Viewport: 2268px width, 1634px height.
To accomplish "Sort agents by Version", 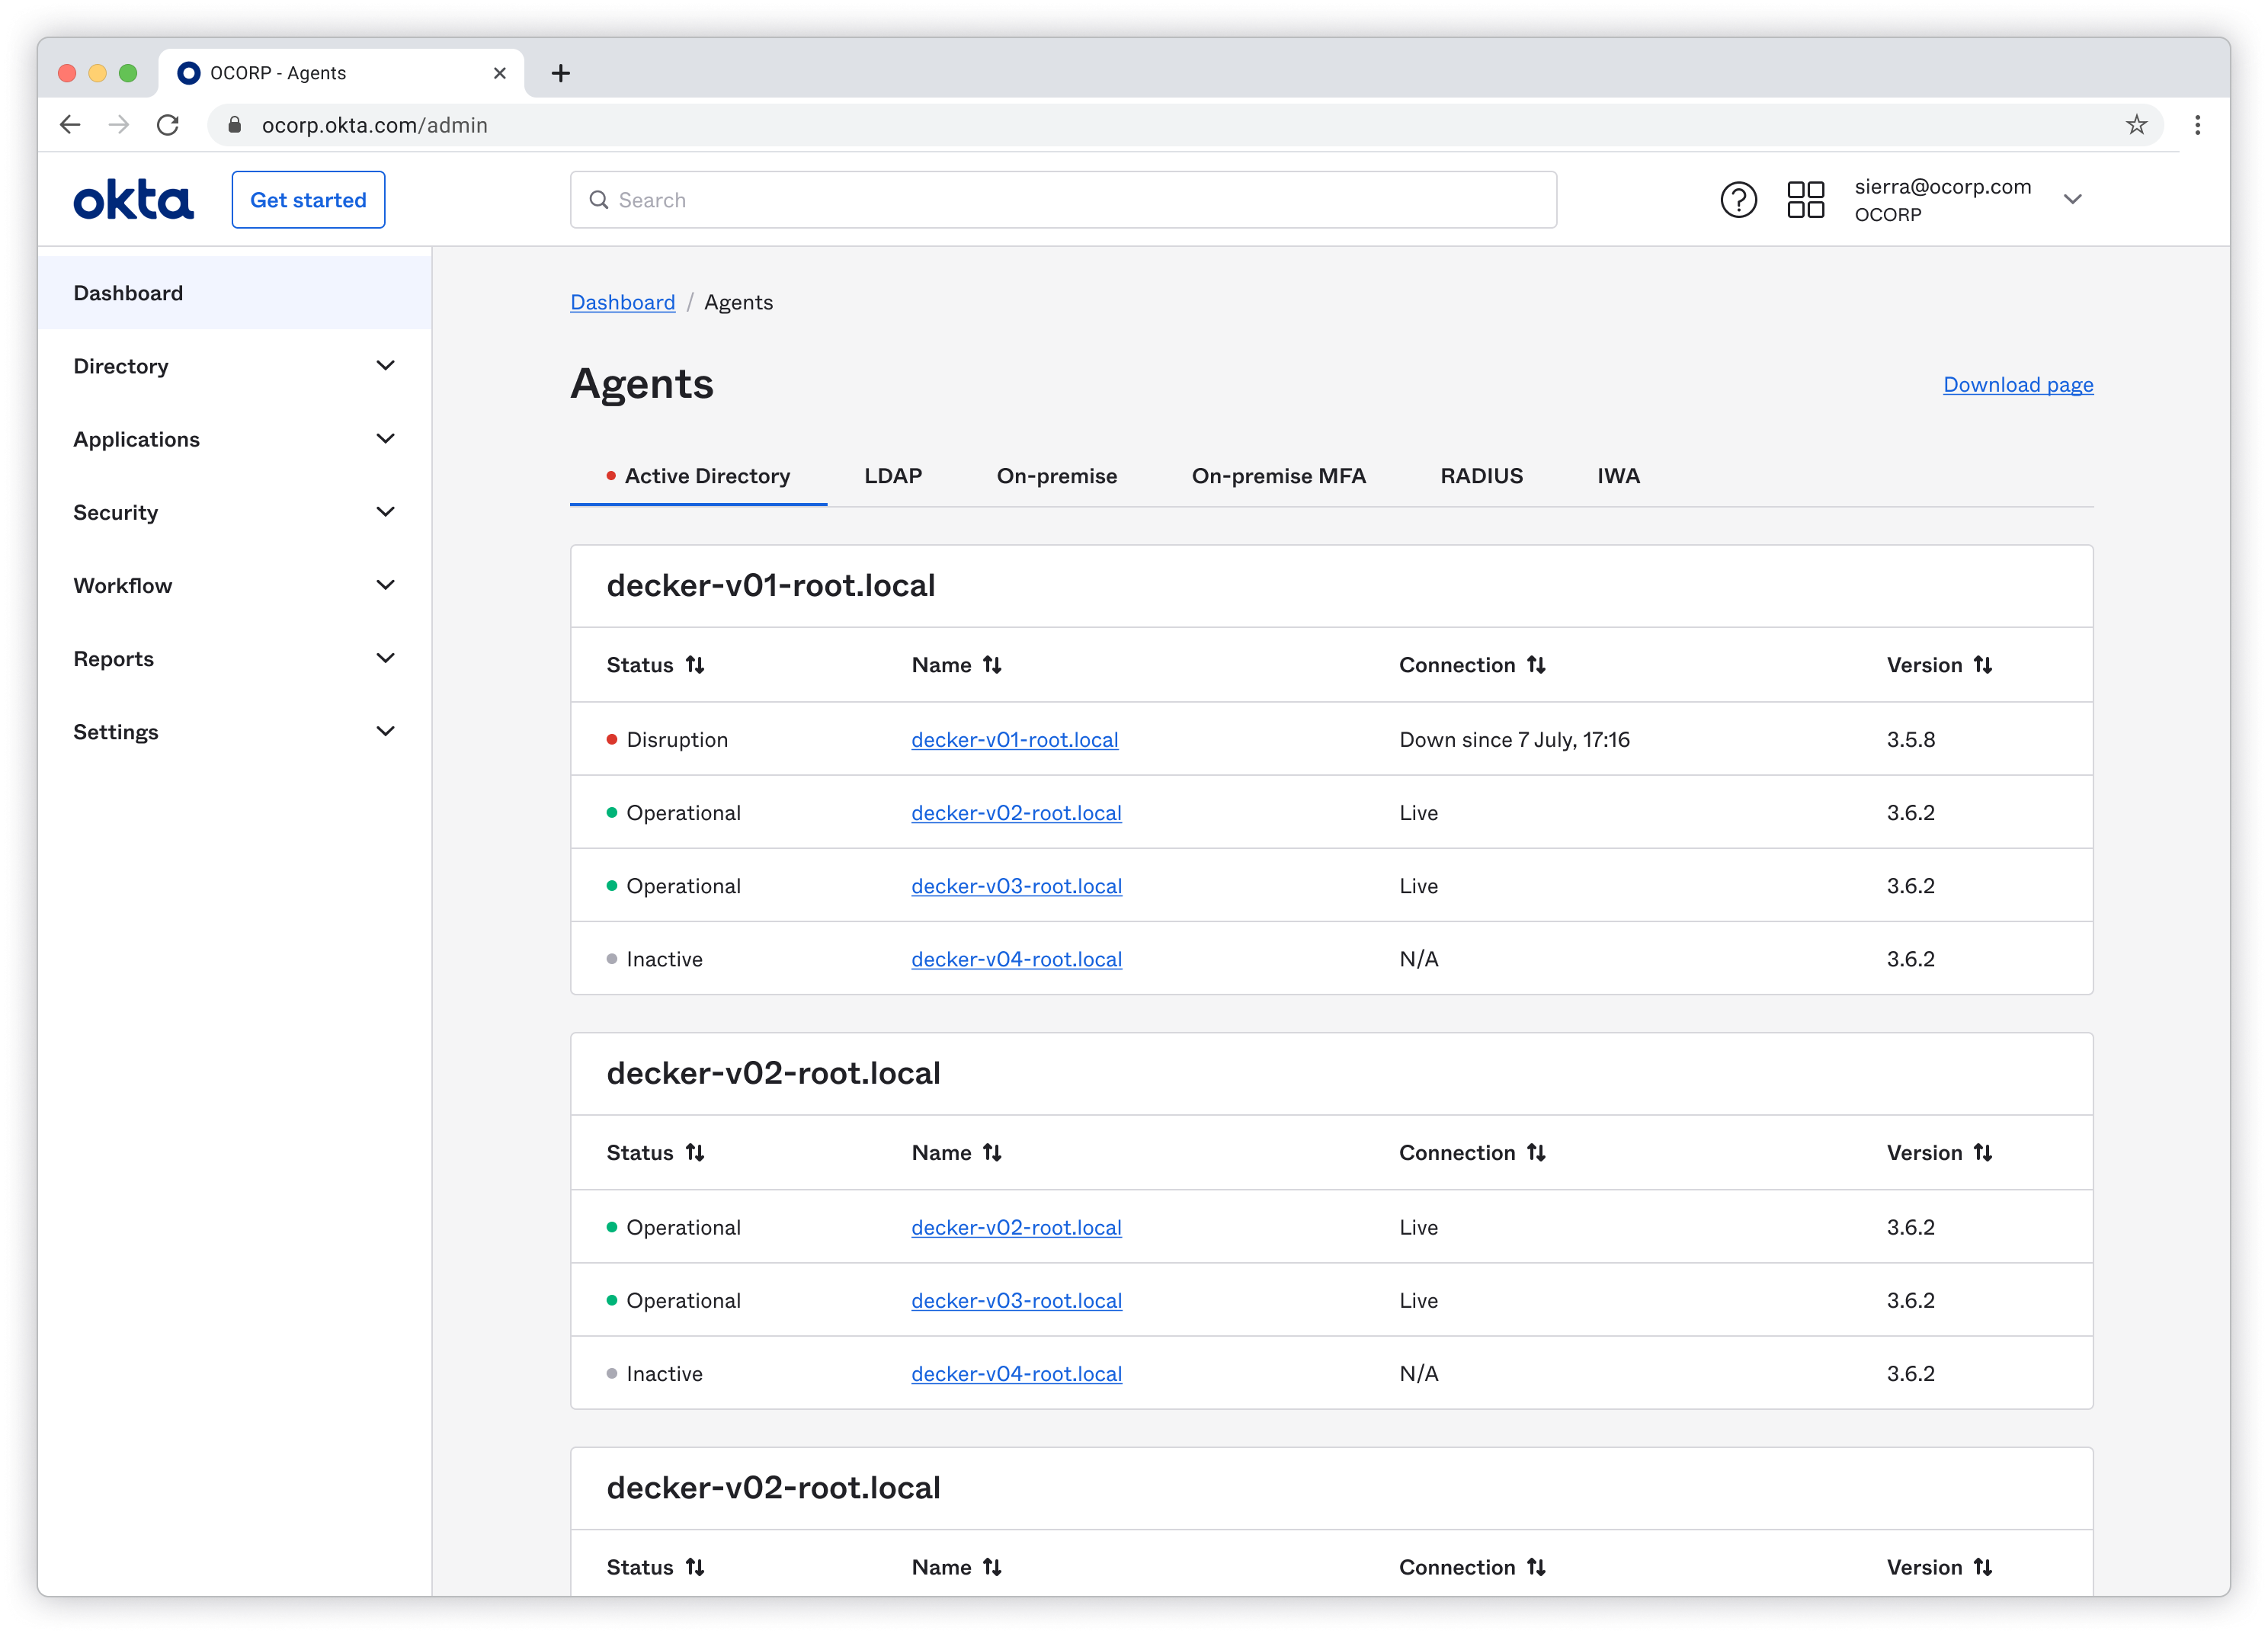I will [x=1940, y=664].
